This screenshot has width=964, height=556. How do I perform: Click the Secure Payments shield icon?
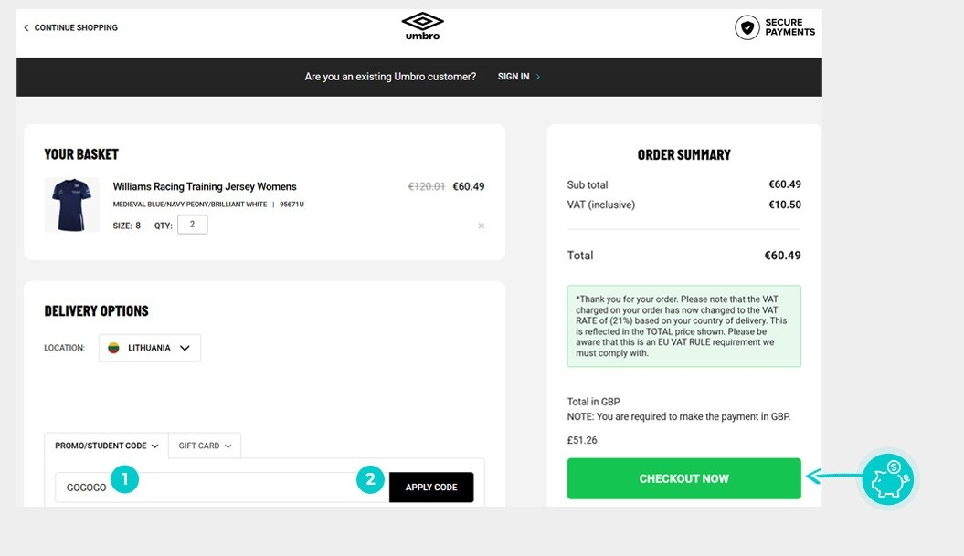(747, 27)
